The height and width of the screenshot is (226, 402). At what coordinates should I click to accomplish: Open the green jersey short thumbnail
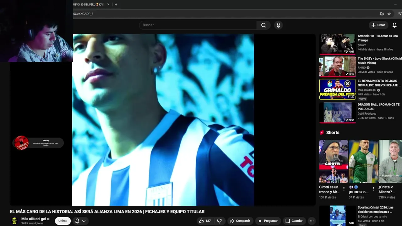point(363,161)
